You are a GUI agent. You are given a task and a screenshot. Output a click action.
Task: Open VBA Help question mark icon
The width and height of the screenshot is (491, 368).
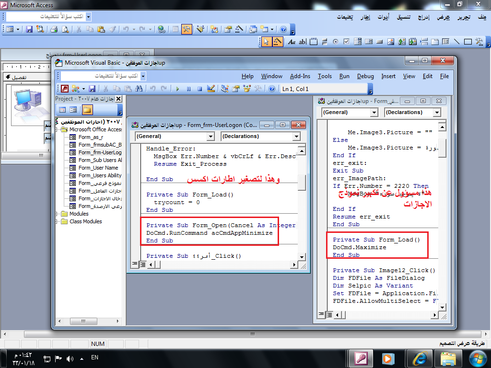point(272,89)
